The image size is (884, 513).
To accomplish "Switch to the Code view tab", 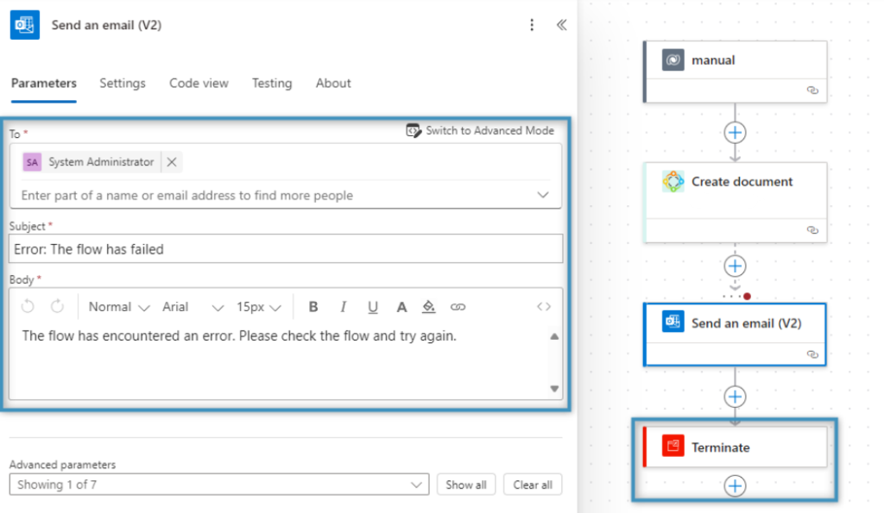I will [199, 83].
